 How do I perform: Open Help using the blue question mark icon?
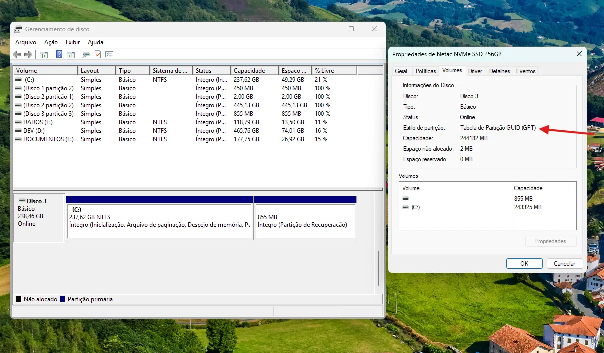pyautogui.click(x=59, y=55)
